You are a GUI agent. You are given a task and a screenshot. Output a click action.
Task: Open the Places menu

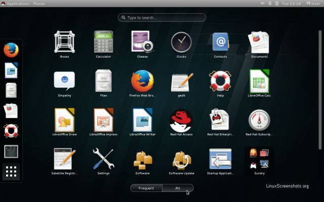[39, 4]
